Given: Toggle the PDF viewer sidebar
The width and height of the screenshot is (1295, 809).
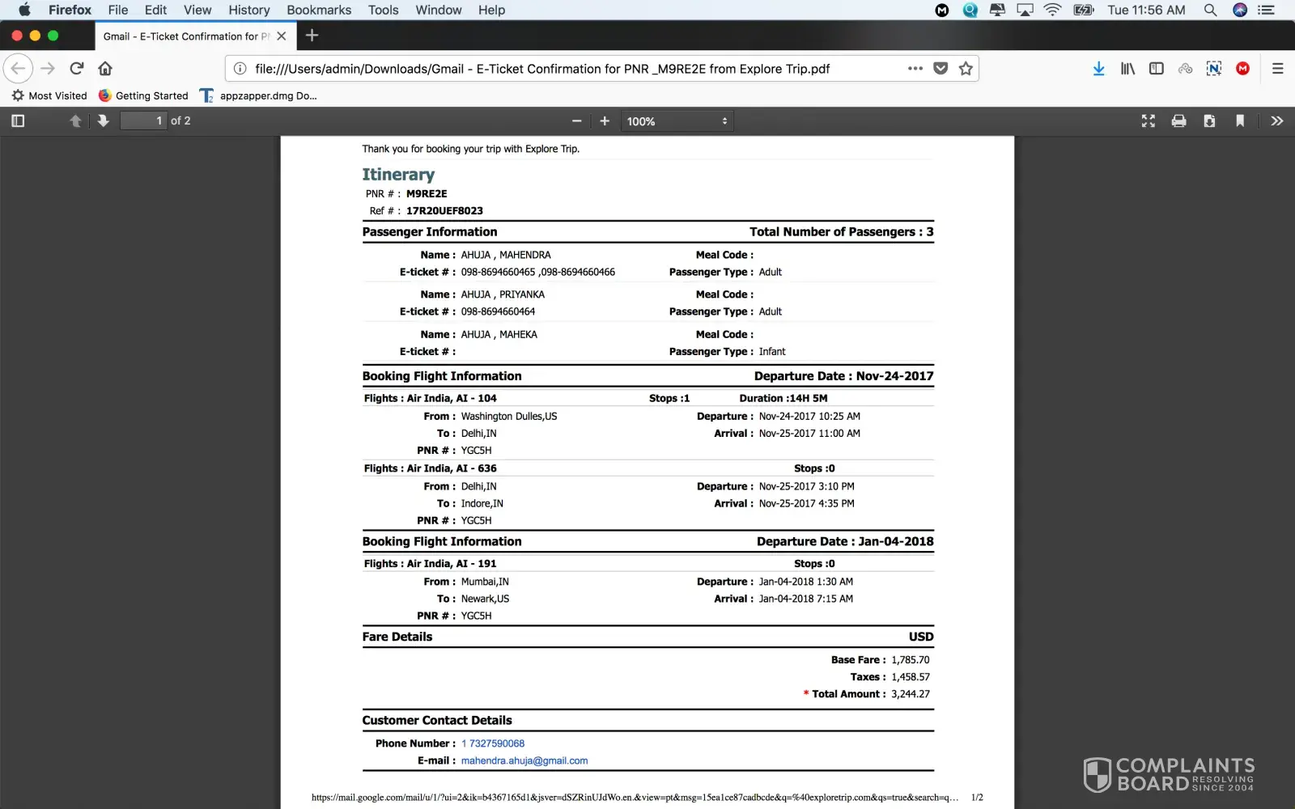Looking at the screenshot, I should [x=18, y=121].
